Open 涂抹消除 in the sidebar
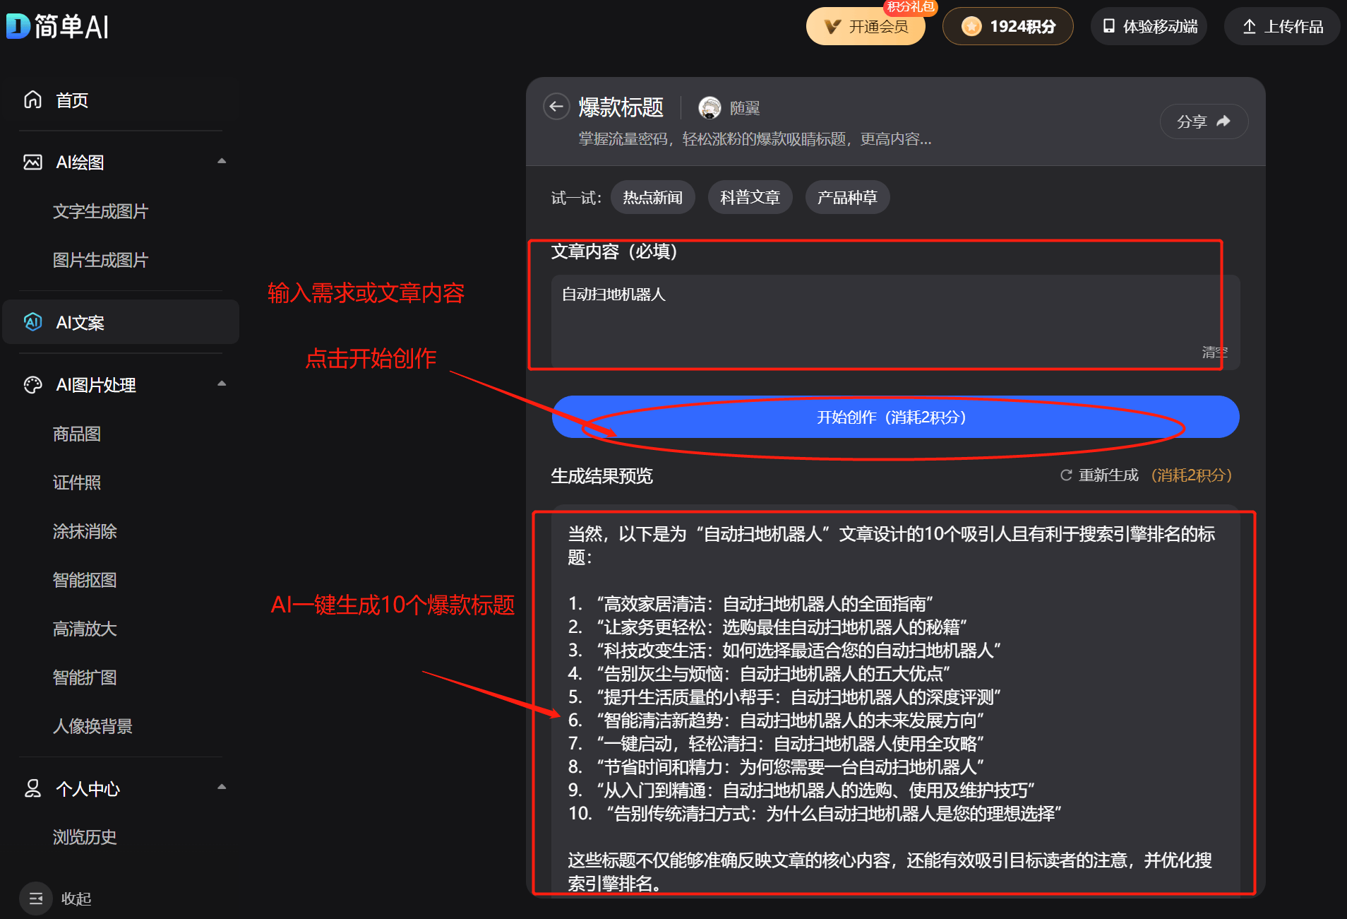The width and height of the screenshot is (1347, 919). pos(85,531)
